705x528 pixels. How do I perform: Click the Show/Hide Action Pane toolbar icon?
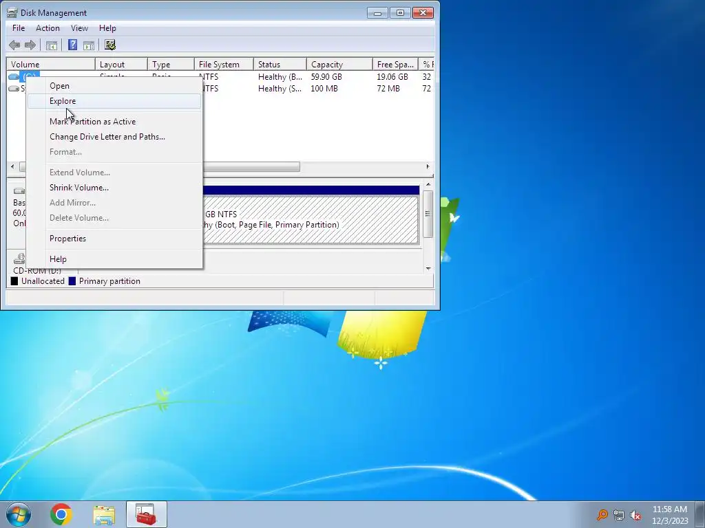pos(89,45)
